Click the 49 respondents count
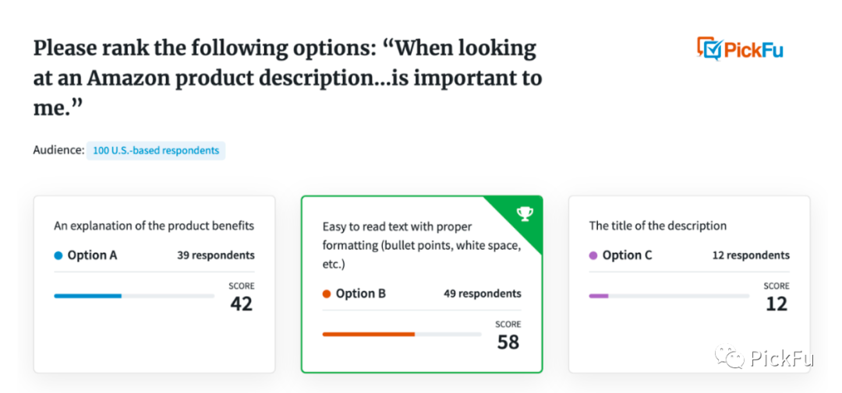Image resolution: width=842 pixels, height=393 pixels. 482,293
